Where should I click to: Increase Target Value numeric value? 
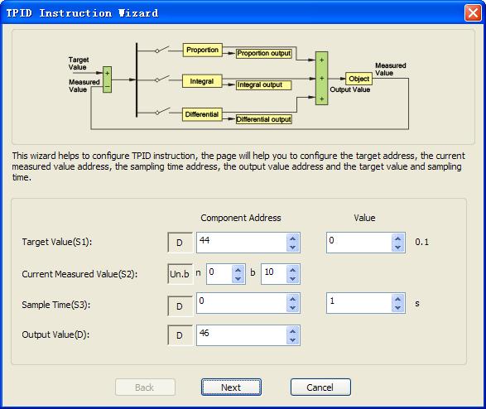point(398,238)
